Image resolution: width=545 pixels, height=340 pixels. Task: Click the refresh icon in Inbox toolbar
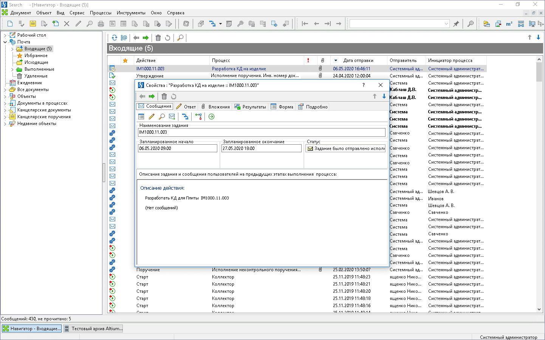pos(114,38)
